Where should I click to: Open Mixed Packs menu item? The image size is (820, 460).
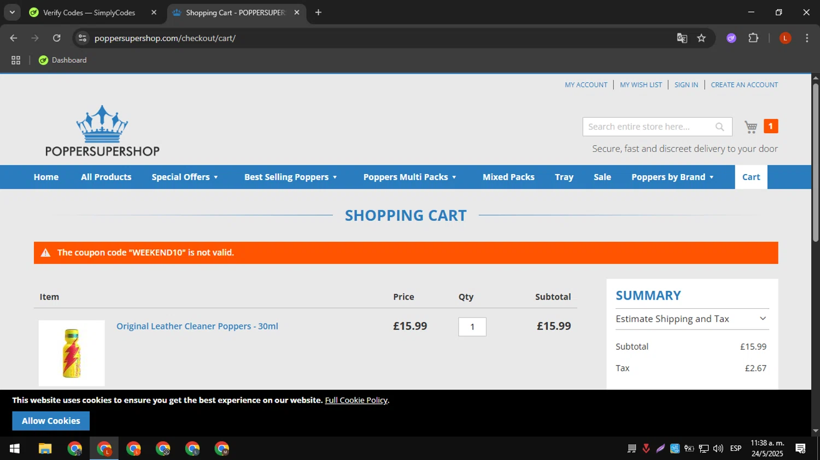(x=508, y=177)
